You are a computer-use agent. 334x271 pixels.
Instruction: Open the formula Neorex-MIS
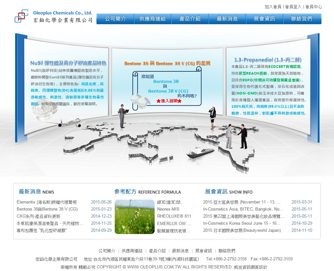point(168,209)
